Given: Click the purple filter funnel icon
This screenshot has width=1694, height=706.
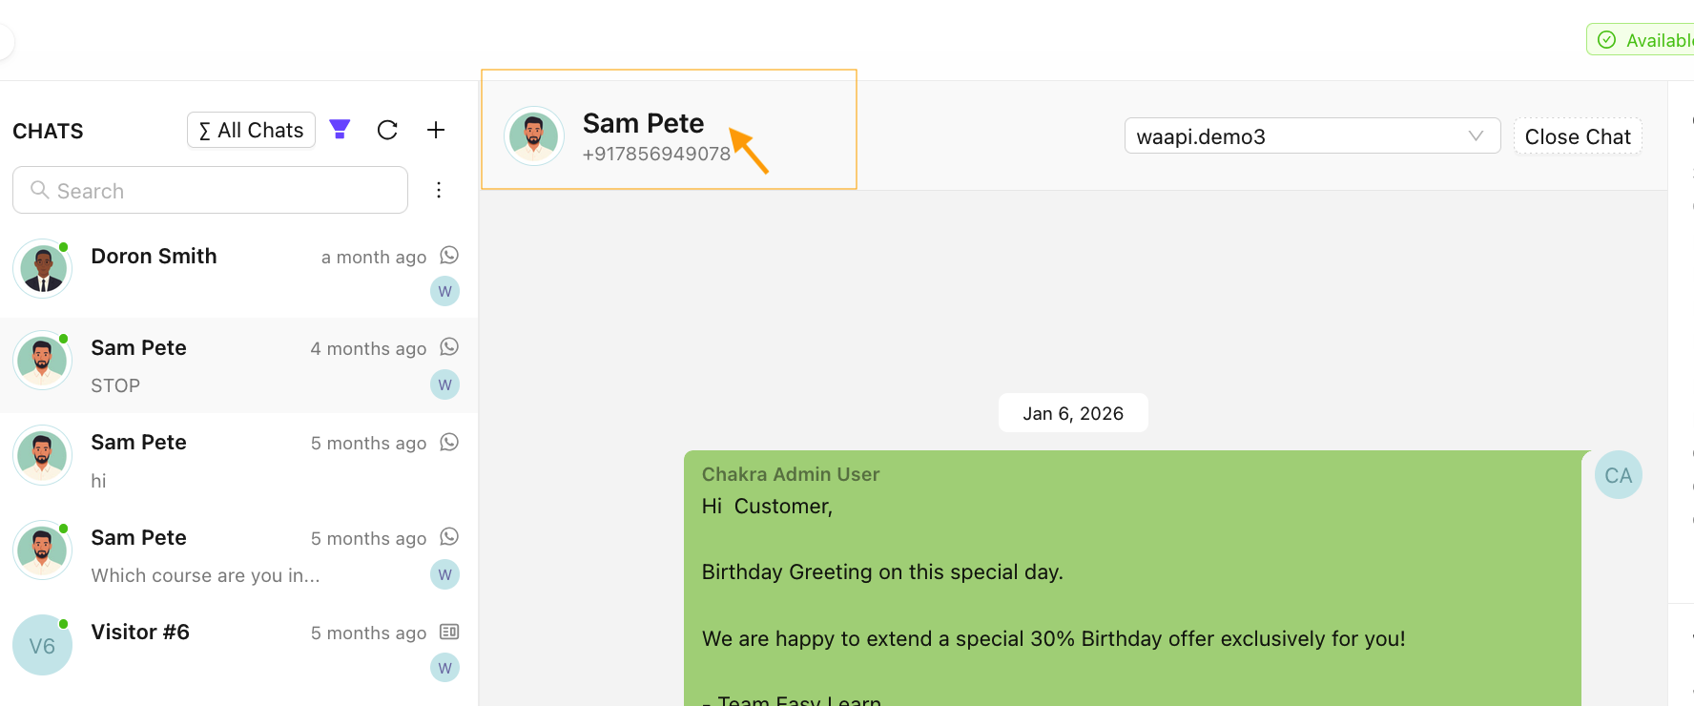Looking at the screenshot, I should [340, 130].
